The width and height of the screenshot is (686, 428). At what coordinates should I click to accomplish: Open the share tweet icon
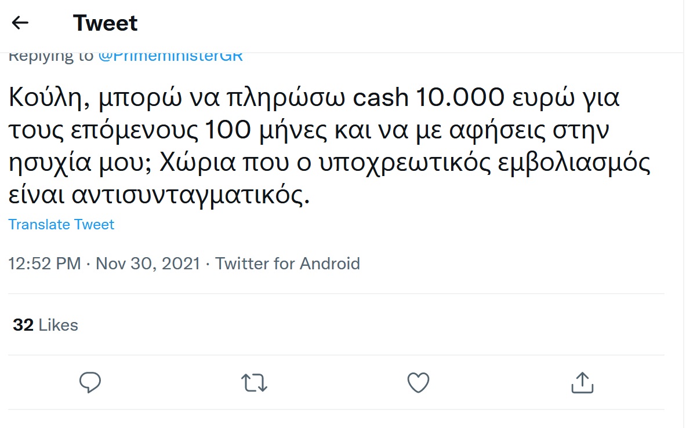[582, 382]
